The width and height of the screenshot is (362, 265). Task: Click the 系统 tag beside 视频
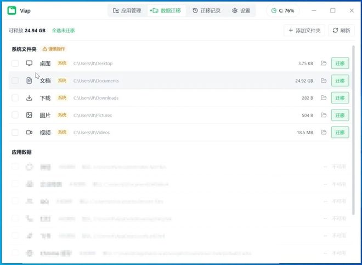62,132
